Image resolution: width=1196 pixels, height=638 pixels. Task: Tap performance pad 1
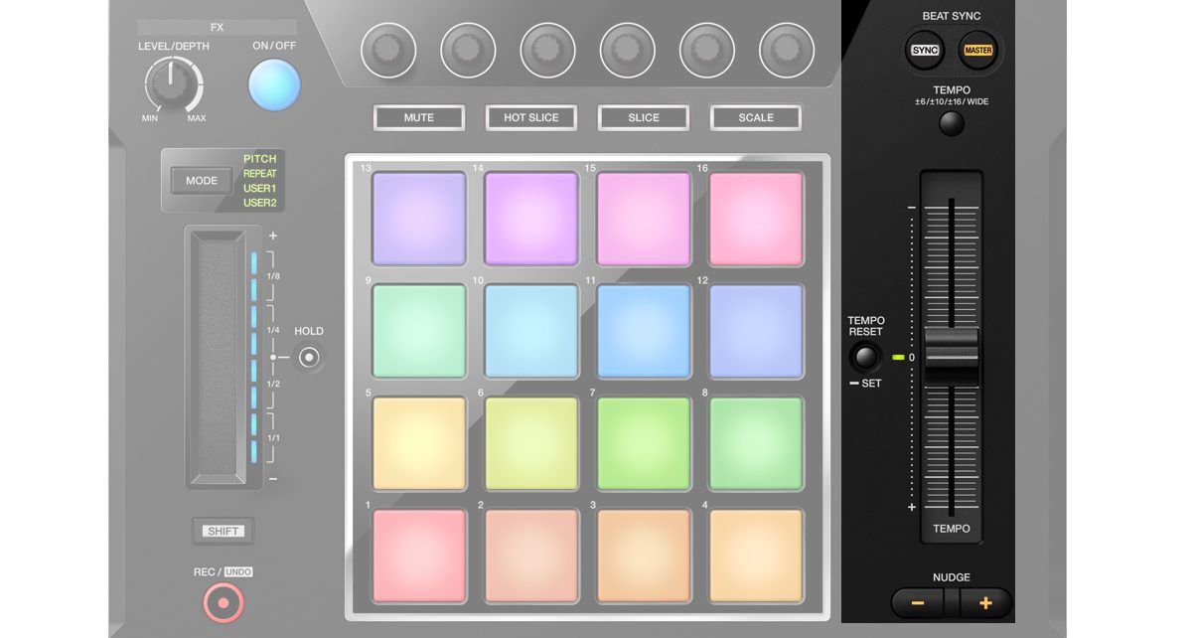click(419, 556)
